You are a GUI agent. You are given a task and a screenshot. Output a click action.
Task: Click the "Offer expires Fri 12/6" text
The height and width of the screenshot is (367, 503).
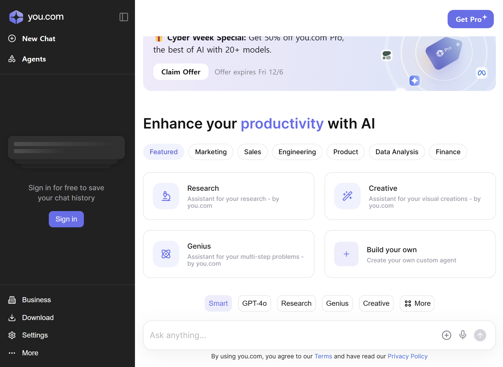[x=249, y=72]
